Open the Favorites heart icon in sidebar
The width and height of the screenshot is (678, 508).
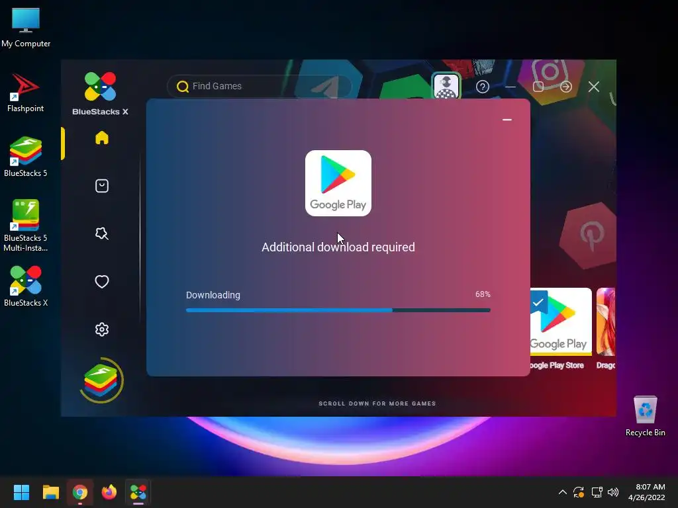pos(101,282)
